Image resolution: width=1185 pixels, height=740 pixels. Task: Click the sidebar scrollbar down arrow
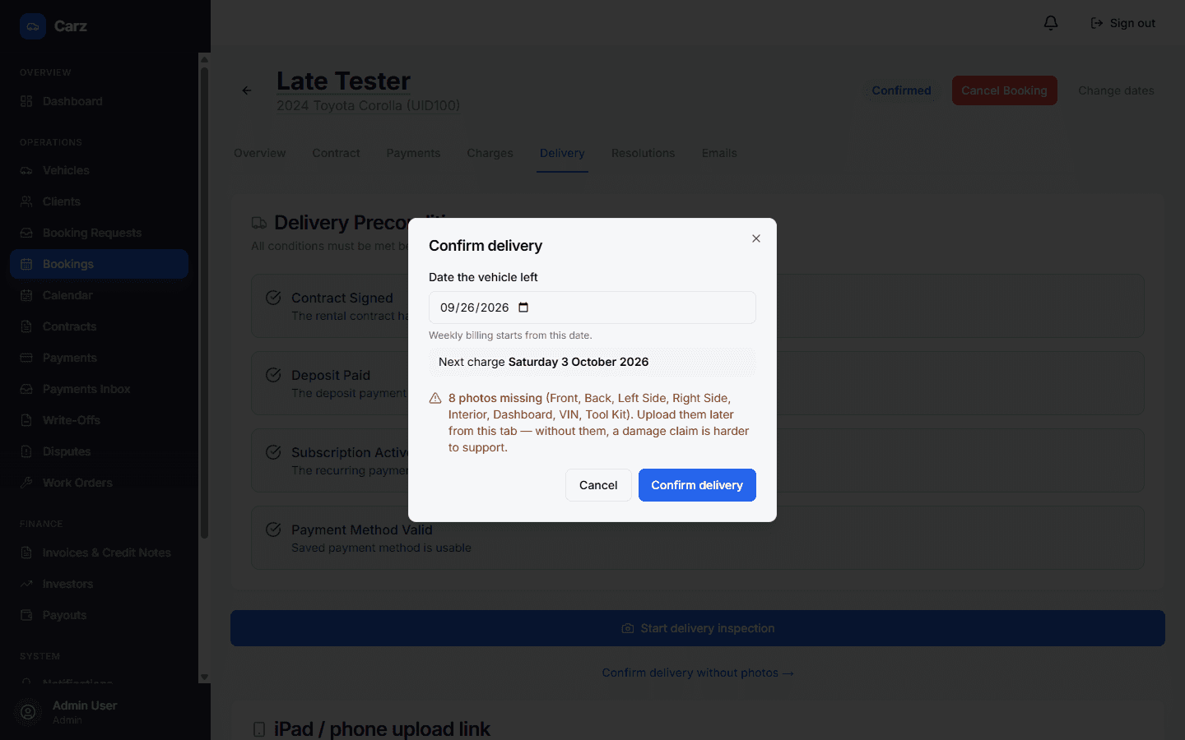click(x=204, y=678)
